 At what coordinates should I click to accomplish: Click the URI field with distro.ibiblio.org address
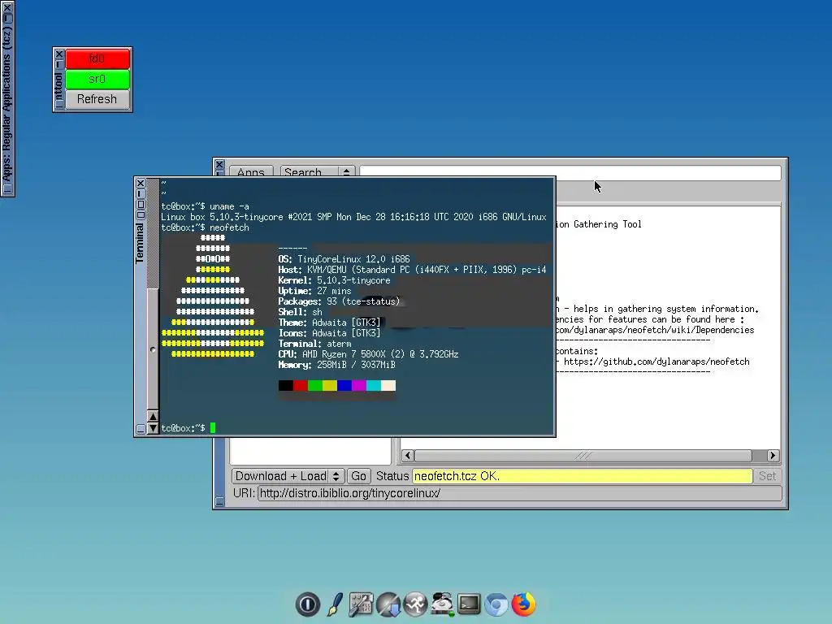click(x=519, y=493)
